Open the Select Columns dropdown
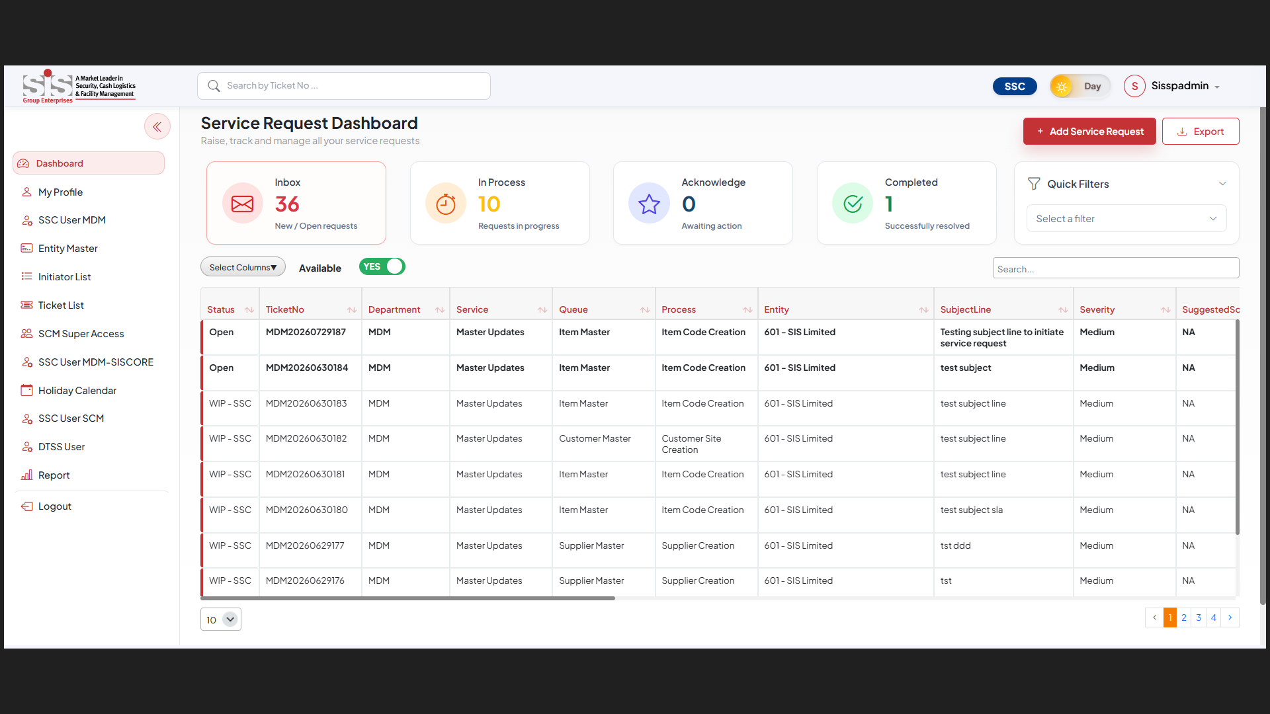 [243, 267]
